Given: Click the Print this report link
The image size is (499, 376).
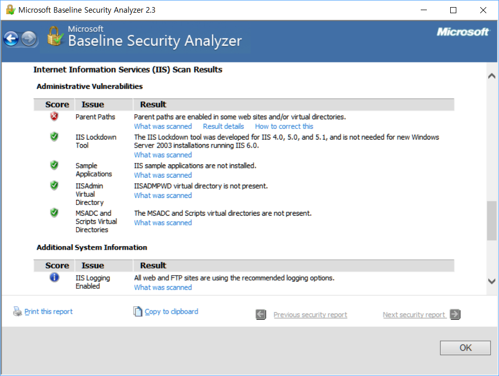Looking at the screenshot, I should pos(48,312).
